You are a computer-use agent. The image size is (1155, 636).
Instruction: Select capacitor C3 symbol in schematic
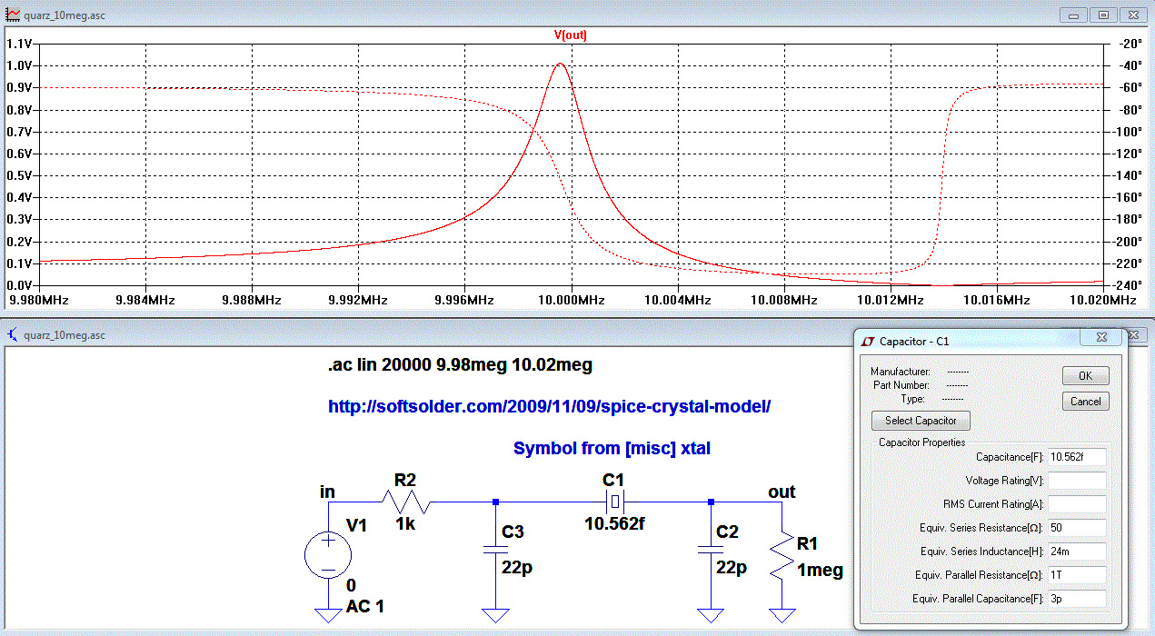495,550
